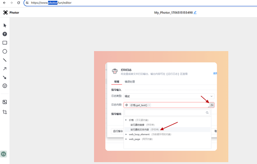This screenshot has height=164, width=257.
Task: Reload the page with the refresh button
Action: click(19, 3)
